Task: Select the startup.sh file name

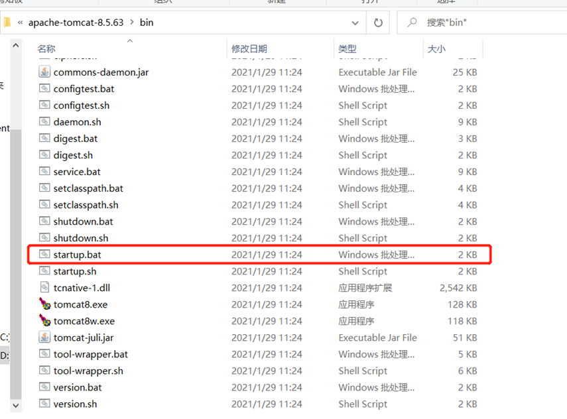Action: [75, 271]
